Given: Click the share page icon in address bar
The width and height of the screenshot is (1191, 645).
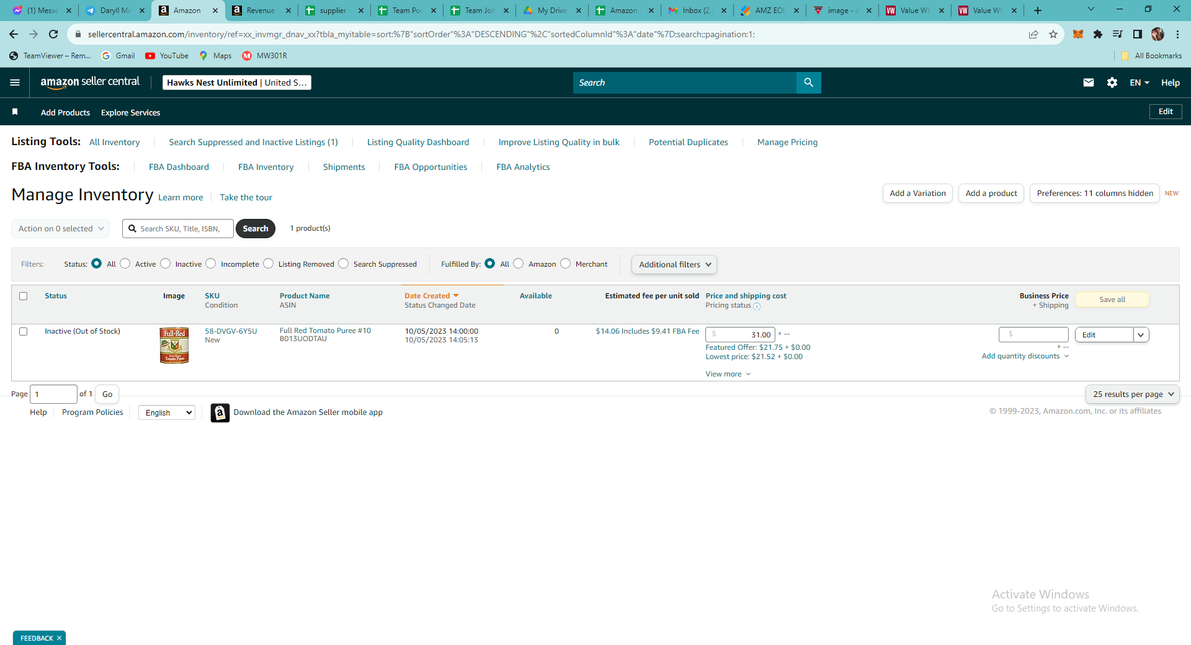Looking at the screenshot, I should [1033, 34].
